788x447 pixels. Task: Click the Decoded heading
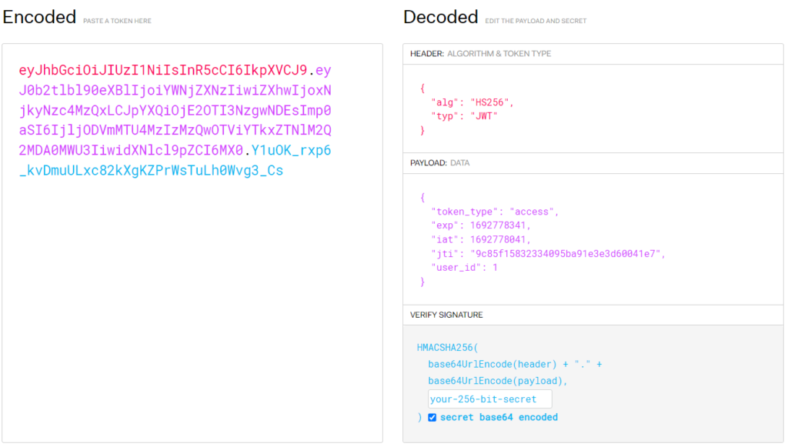coord(440,17)
